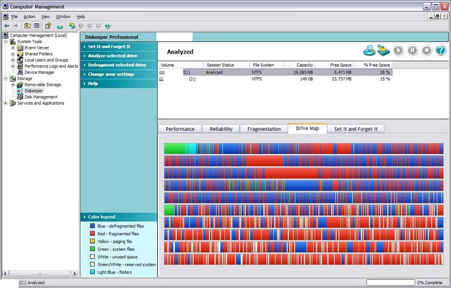Click the Computer Management title bar icon
Viewport: 451px width, 288px height.
pyautogui.click(x=5, y=6)
